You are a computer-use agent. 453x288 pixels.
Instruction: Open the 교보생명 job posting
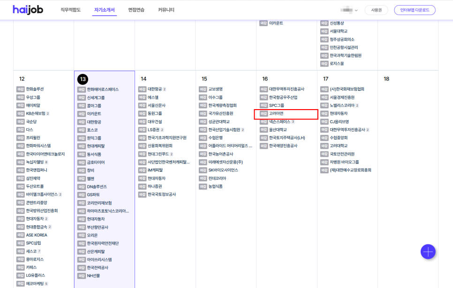pos(215,89)
